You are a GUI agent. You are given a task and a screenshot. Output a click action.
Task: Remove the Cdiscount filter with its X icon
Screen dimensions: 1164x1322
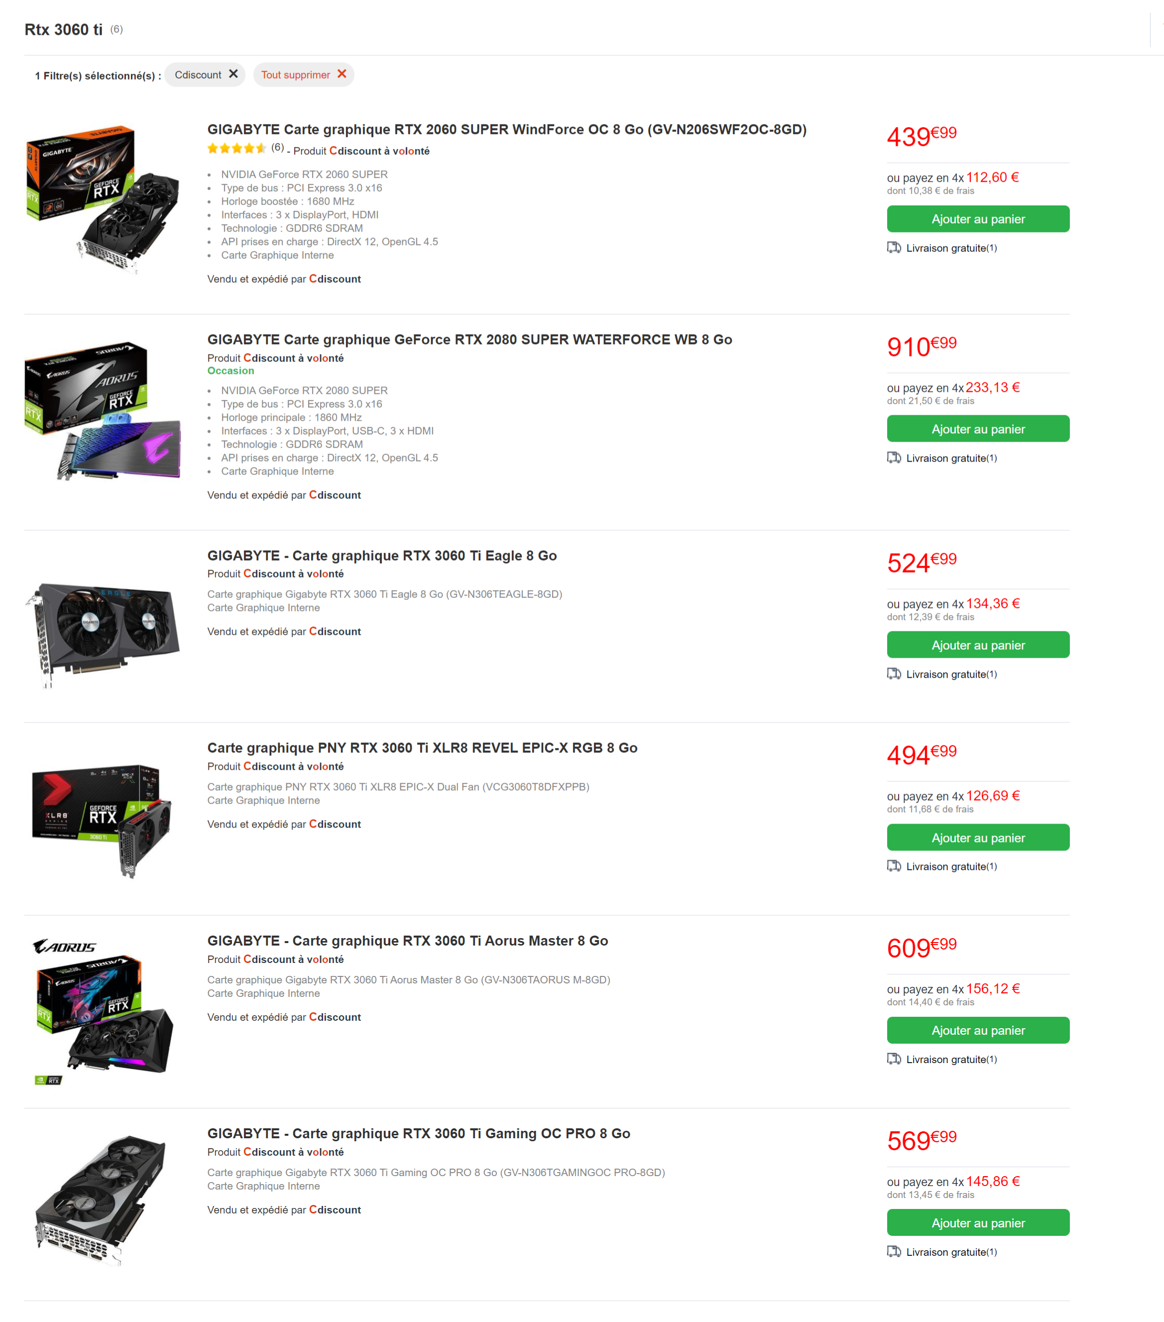point(233,74)
